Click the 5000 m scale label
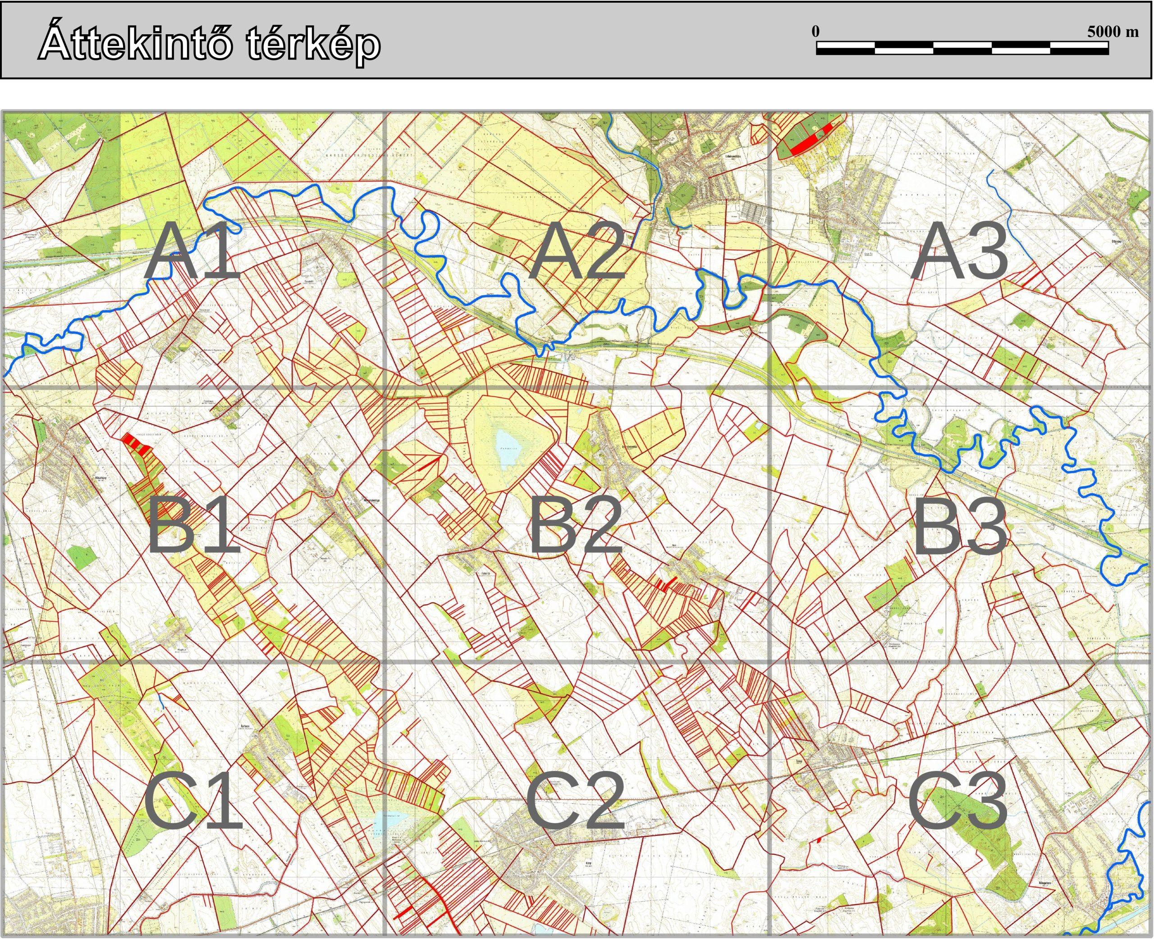1154x939 pixels. point(1113,32)
